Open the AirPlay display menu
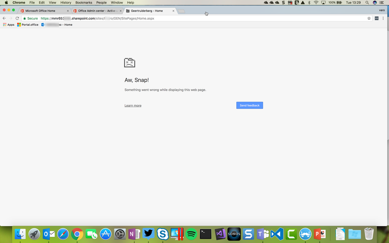The height and width of the screenshot is (243, 389). 323,2
